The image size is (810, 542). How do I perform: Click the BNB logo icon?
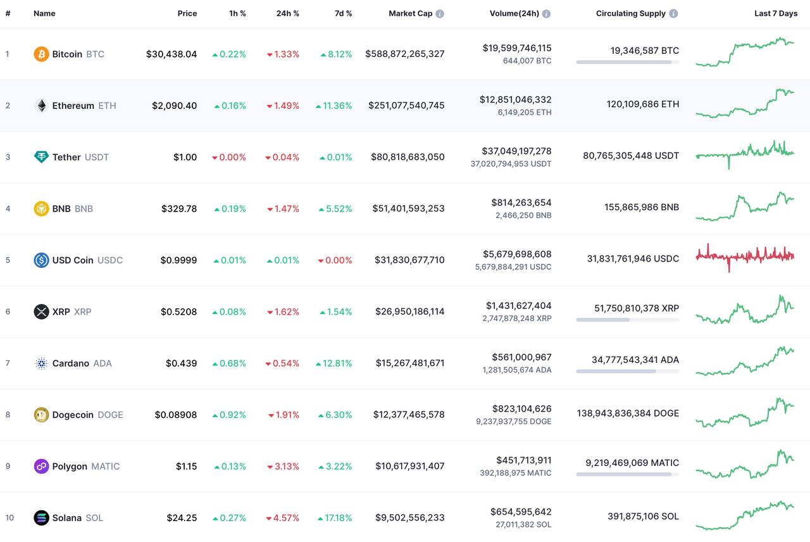(41, 208)
